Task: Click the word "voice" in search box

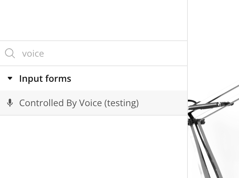Action: [x=33, y=54]
